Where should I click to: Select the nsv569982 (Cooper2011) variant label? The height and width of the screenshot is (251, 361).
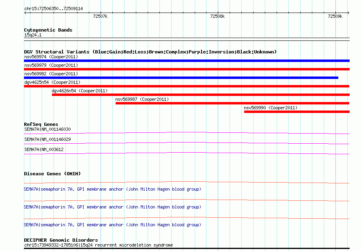pyautogui.click(x=51, y=74)
